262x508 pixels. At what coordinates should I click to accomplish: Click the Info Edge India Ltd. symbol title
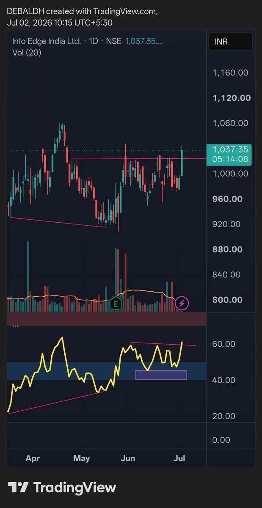(46, 41)
